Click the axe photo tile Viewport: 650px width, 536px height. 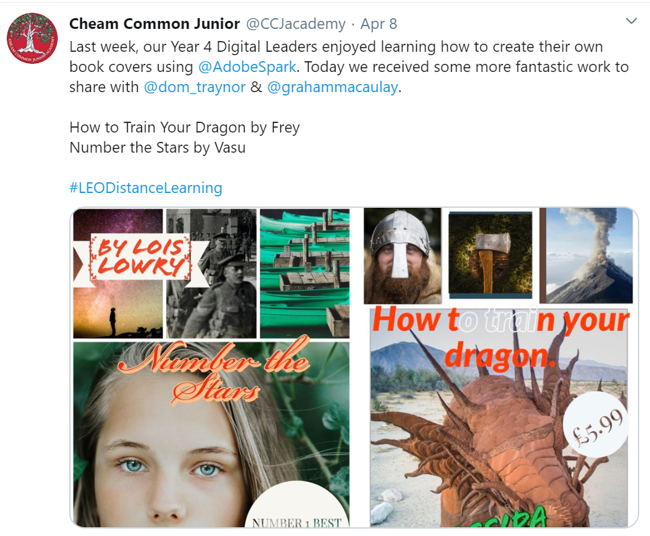point(491,255)
